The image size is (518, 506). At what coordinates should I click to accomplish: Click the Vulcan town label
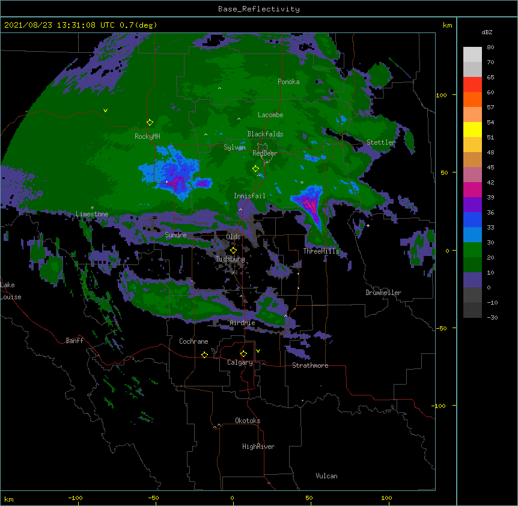pos(326,476)
